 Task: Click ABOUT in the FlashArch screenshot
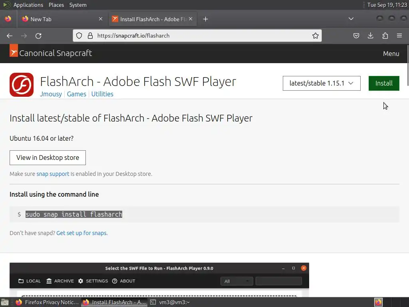click(x=124, y=281)
